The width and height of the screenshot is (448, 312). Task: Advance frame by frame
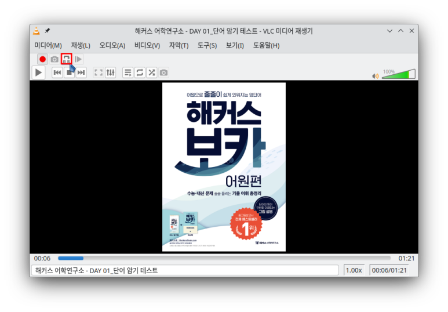point(78,59)
